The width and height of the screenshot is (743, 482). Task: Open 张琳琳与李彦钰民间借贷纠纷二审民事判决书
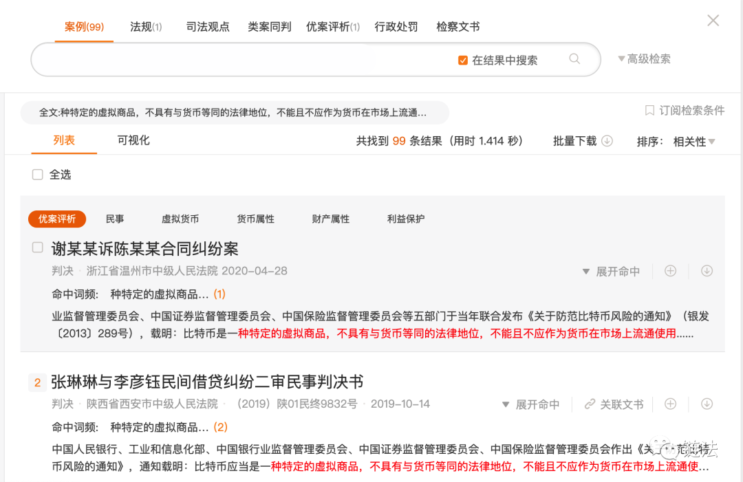[207, 381]
